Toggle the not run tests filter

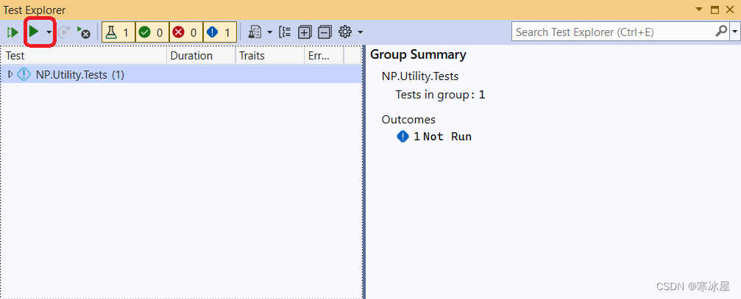pos(220,32)
